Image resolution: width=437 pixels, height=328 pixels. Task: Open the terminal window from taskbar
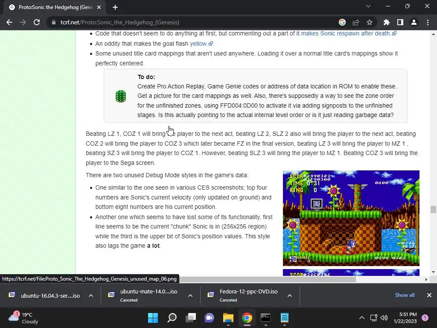click(265, 318)
